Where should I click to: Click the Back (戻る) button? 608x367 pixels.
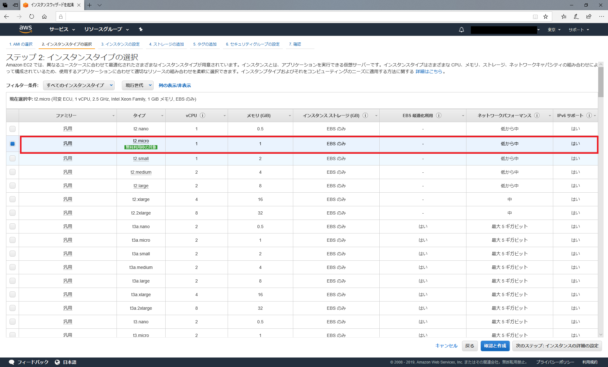pyautogui.click(x=470, y=346)
